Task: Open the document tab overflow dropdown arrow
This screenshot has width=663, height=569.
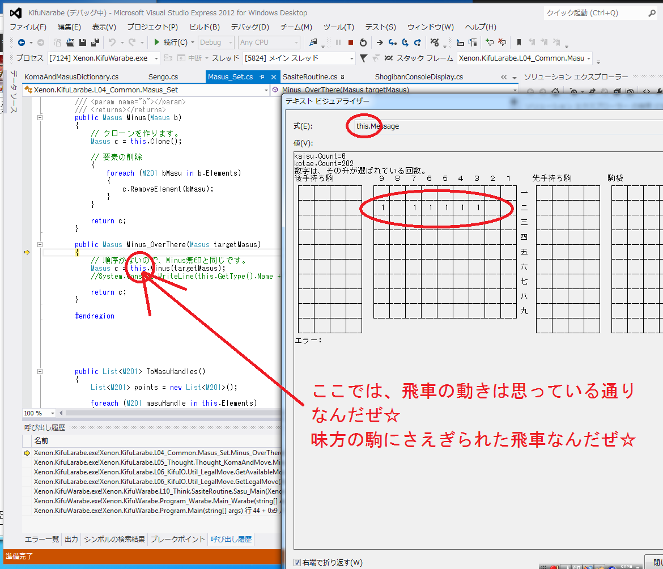Action: (515, 78)
